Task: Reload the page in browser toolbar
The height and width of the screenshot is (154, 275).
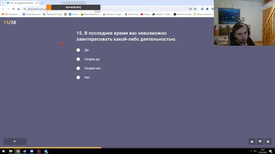Action: tap(13, 9)
